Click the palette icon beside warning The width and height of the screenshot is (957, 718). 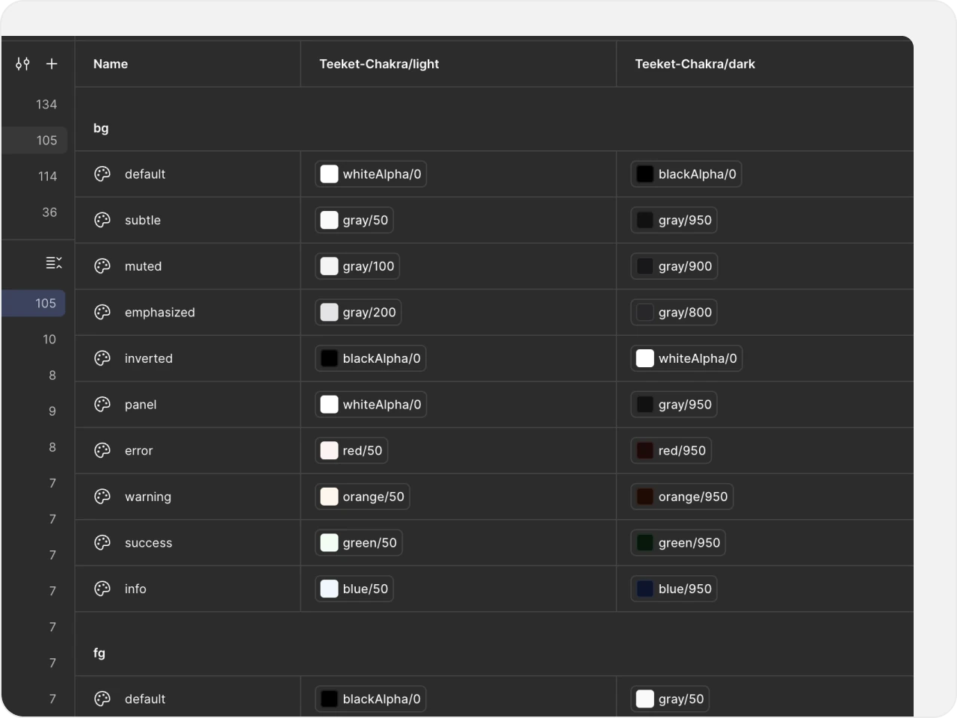pyautogui.click(x=102, y=497)
